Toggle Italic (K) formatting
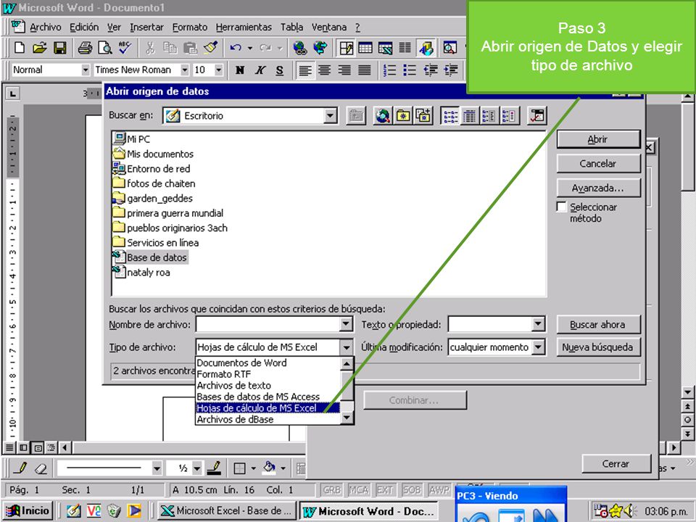The height and width of the screenshot is (522, 696). [260, 70]
